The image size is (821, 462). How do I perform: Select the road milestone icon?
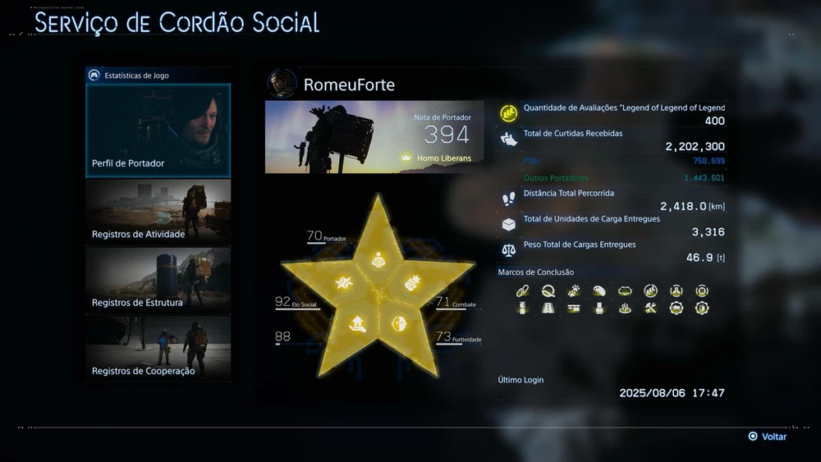548,309
